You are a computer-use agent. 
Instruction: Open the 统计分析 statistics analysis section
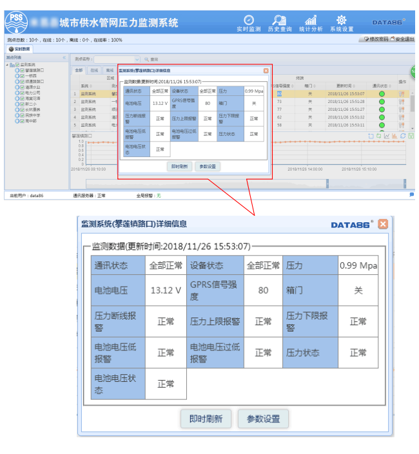pos(311,23)
